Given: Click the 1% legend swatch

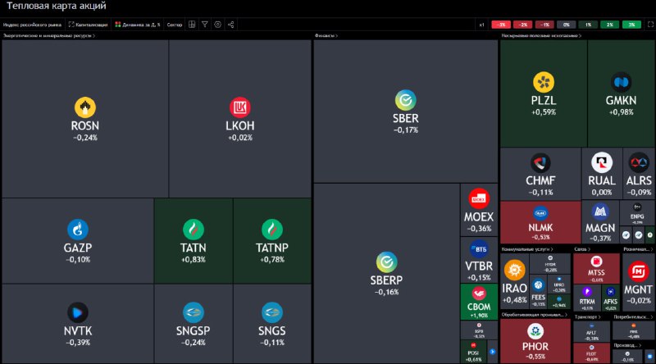Looking at the screenshot, I should (588, 25).
